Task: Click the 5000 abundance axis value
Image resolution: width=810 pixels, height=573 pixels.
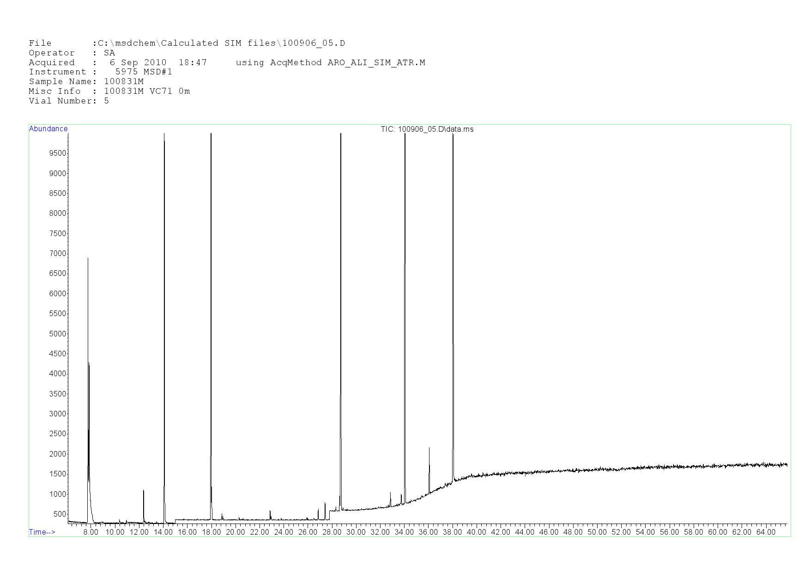Action: [x=58, y=334]
